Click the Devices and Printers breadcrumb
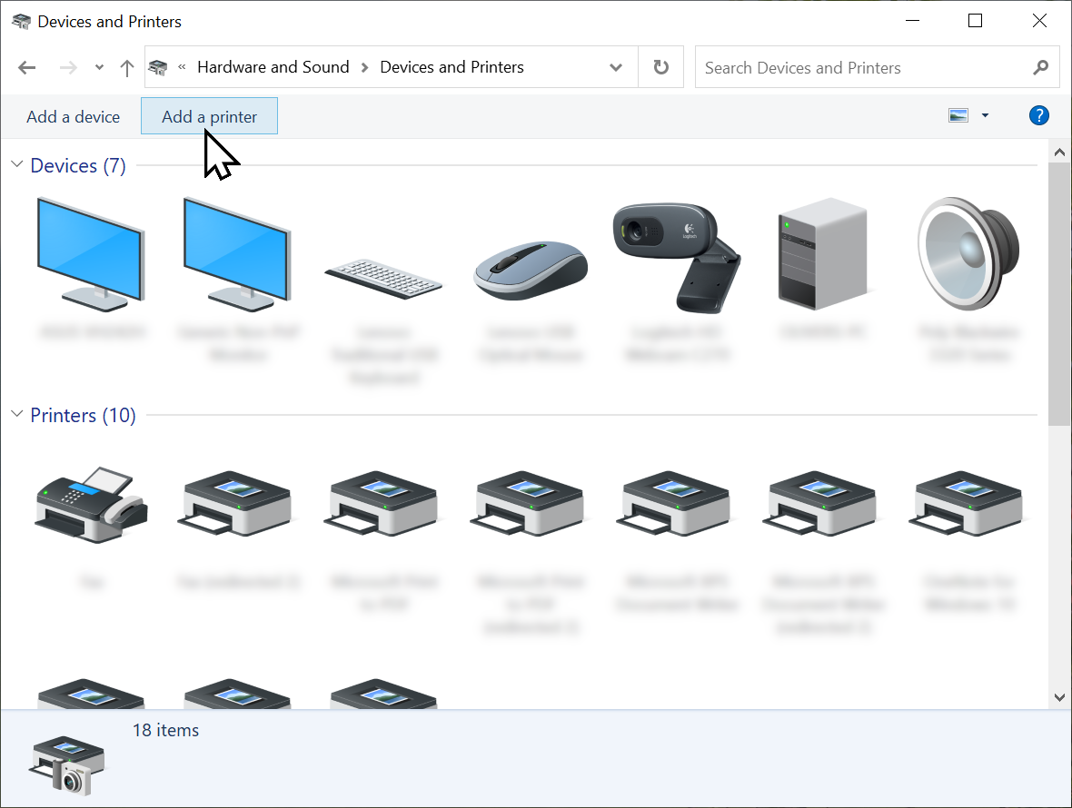1072x808 pixels. (x=452, y=67)
